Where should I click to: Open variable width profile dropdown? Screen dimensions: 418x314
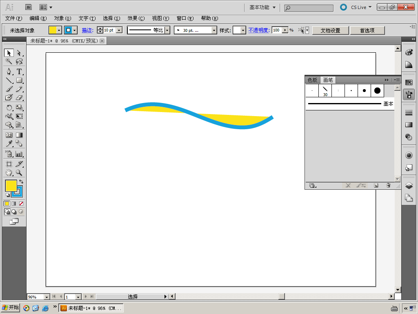[x=167, y=30]
